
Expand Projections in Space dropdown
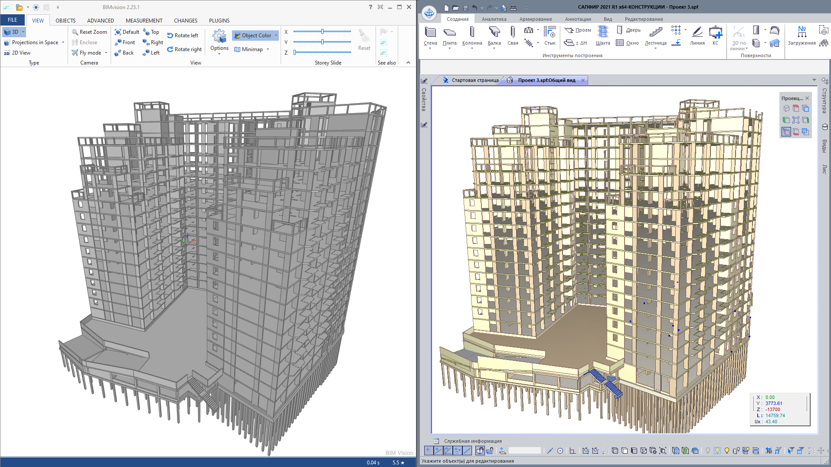tap(63, 42)
